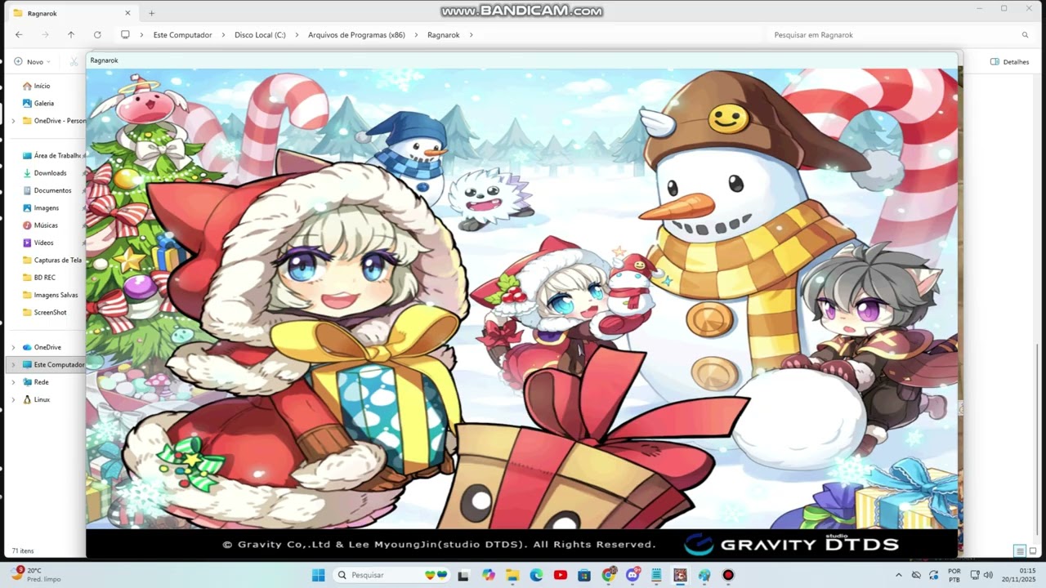Click POR PTB language indicator
Screen dimensions: 1046x588
coord(954,575)
